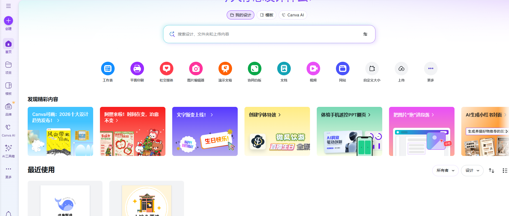Image resolution: width=509 pixels, height=216 pixels.
Task: Open the pavilion illustration recent design
Action: coord(147,199)
